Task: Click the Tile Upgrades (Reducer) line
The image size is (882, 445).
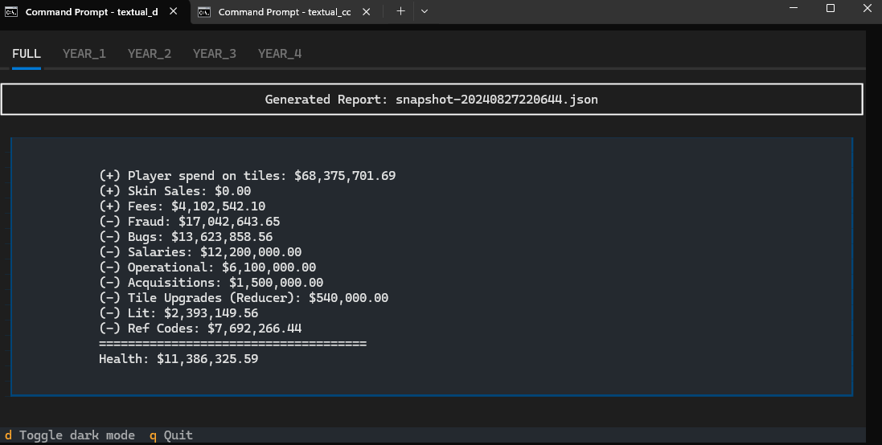Action: pyautogui.click(x=244, y=298)
